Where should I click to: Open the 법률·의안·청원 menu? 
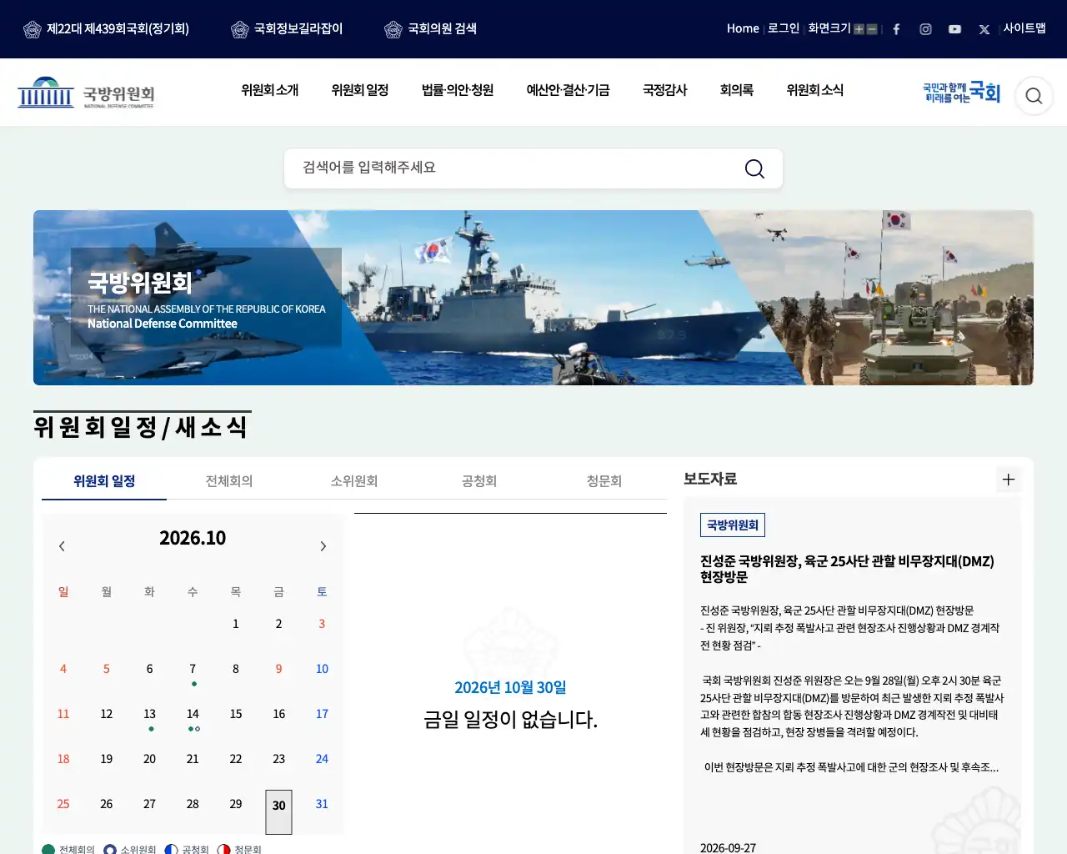[x=458, y=90]
